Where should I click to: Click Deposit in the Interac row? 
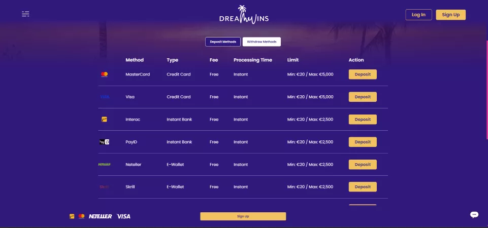tap(363, 120)
